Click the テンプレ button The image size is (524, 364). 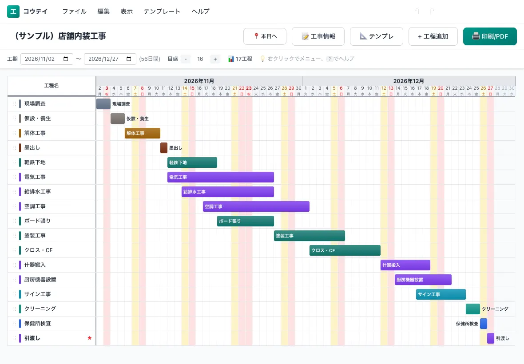point(377,36)
